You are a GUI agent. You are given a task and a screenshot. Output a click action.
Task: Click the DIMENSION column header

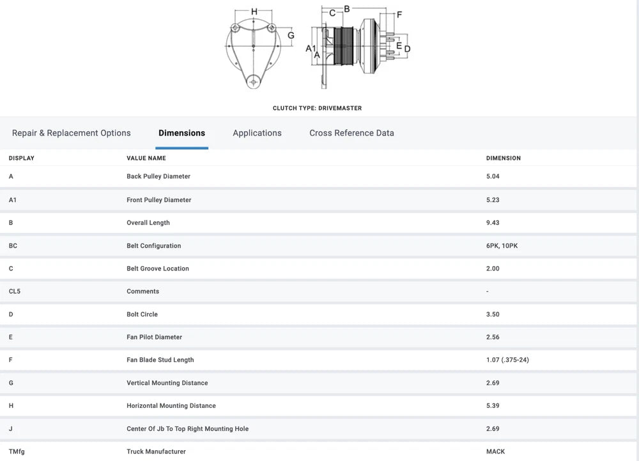click(504, 158)
